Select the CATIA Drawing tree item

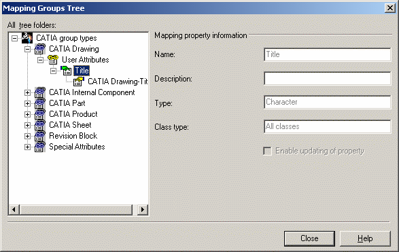tap(74, 49)
